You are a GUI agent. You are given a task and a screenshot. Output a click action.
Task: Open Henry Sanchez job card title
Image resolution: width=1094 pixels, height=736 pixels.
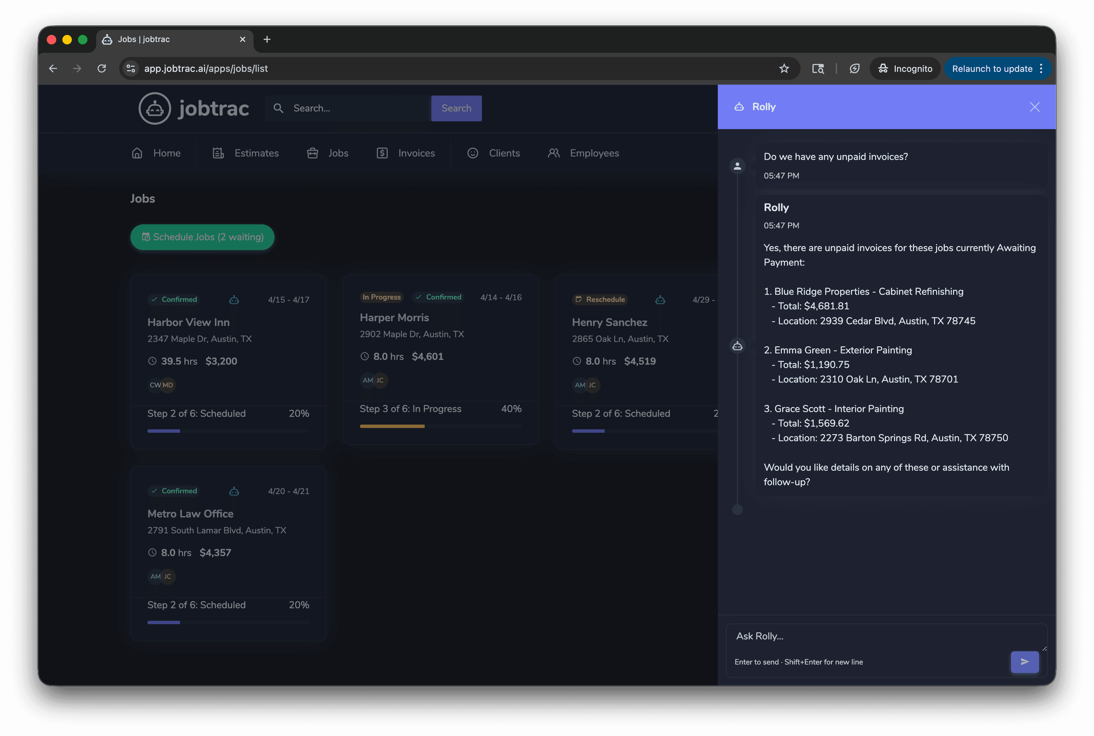[609, 323]
